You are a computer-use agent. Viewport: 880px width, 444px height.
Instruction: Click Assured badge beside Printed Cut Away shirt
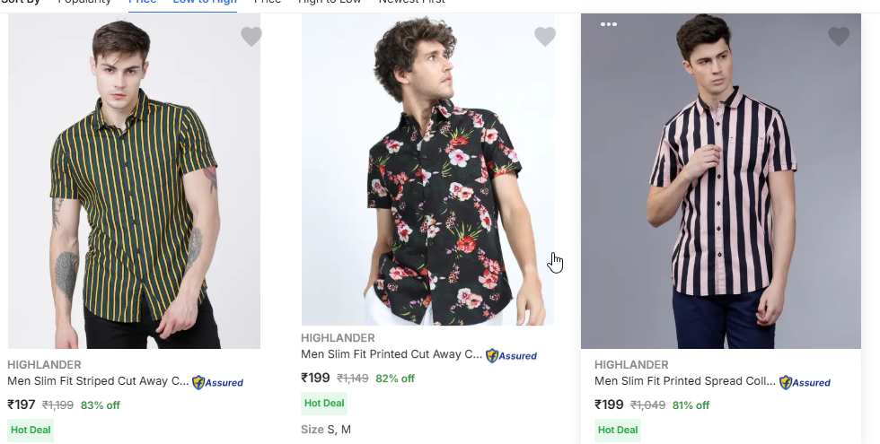(x=512, y=355)
